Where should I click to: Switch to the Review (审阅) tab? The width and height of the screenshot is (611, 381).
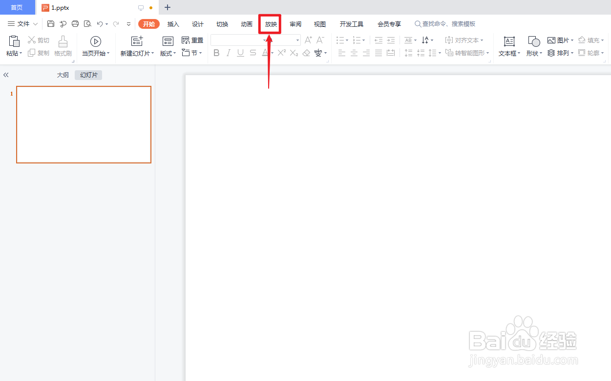[x=295, y=24]
